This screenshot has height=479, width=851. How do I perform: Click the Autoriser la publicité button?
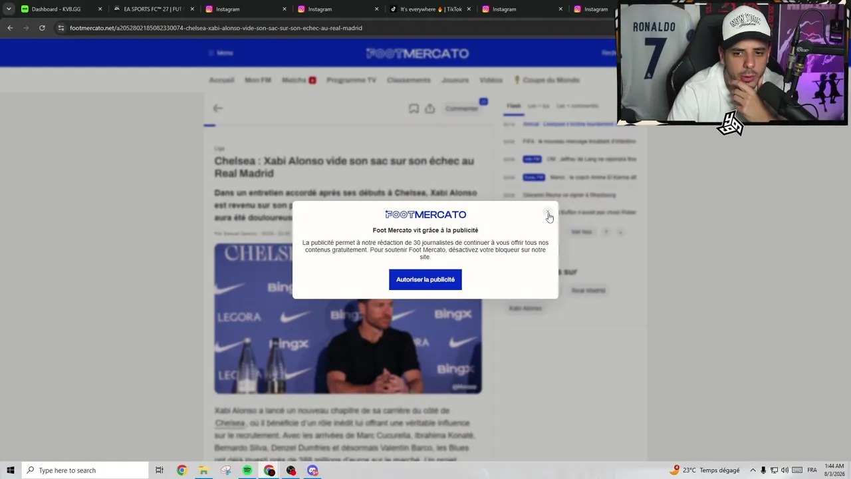pos(425,279)
